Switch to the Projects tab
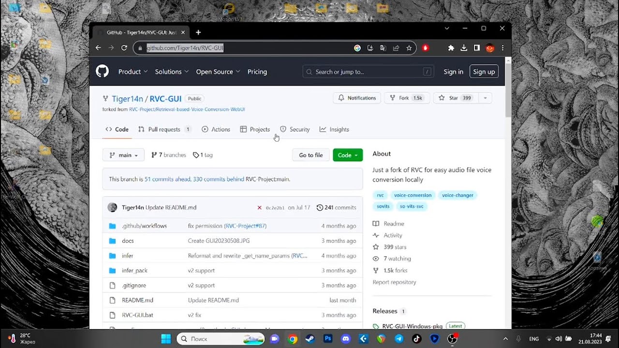Screen dimensions: 619x348 coord(255,130)
